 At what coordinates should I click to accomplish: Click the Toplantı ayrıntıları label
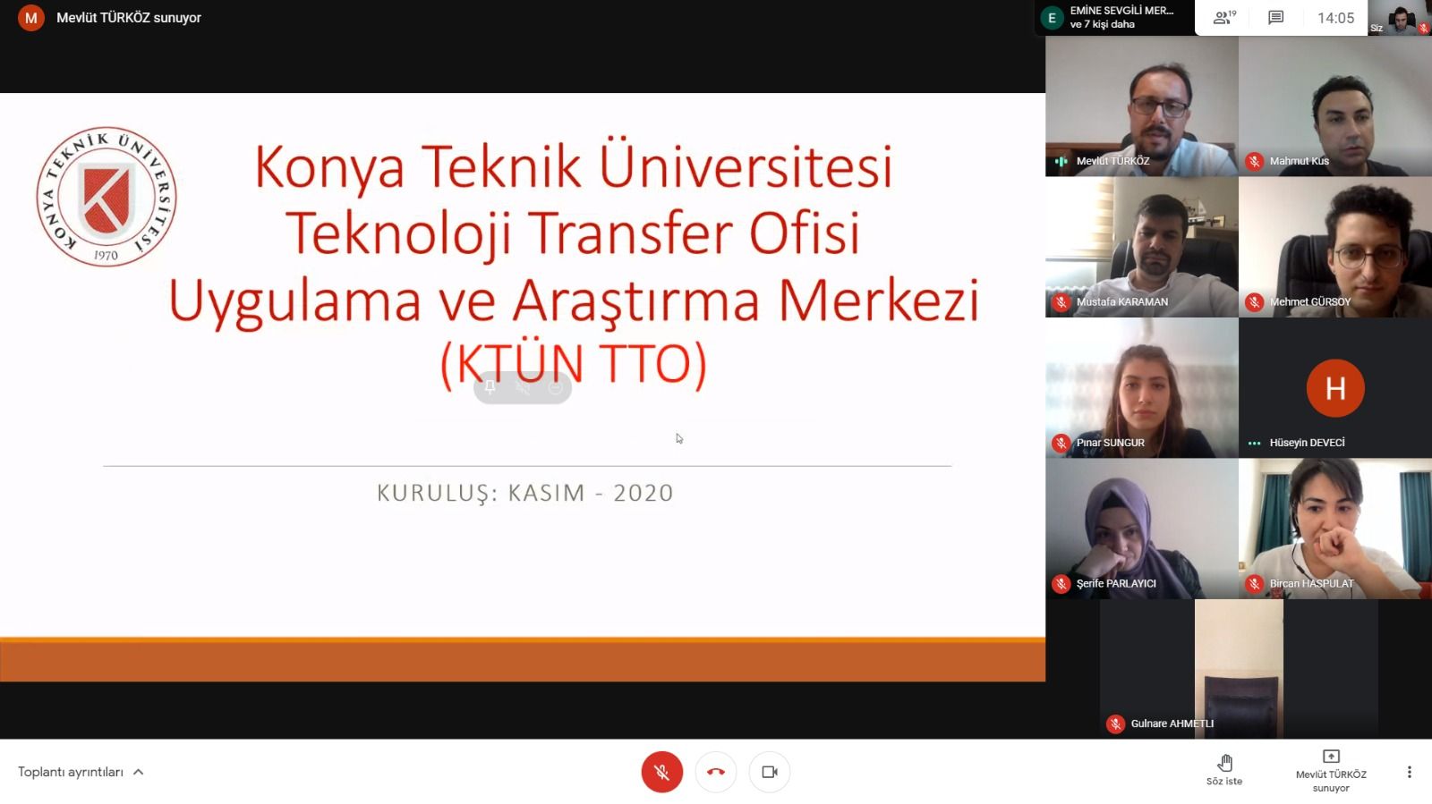71,772
